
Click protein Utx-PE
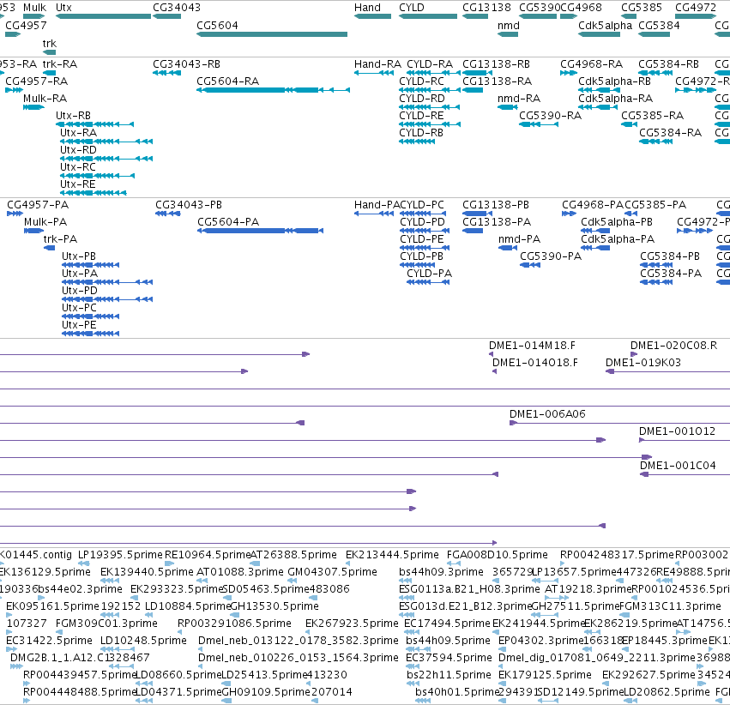click(x=90, y=334)
